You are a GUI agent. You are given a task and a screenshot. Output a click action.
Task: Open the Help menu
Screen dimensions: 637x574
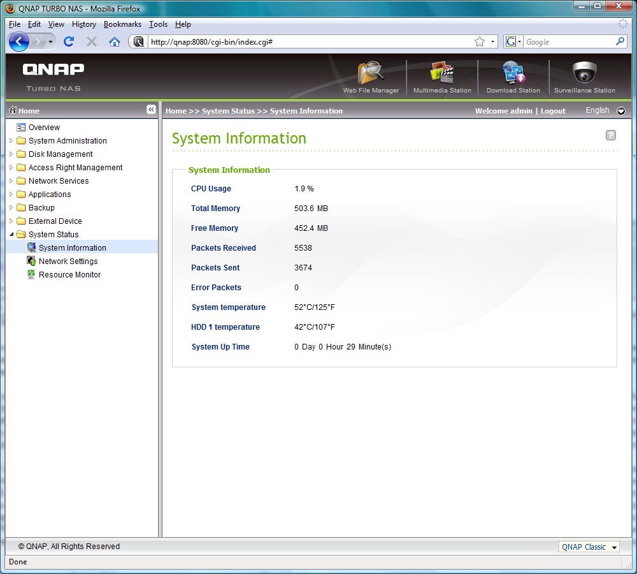coord(183,24)
